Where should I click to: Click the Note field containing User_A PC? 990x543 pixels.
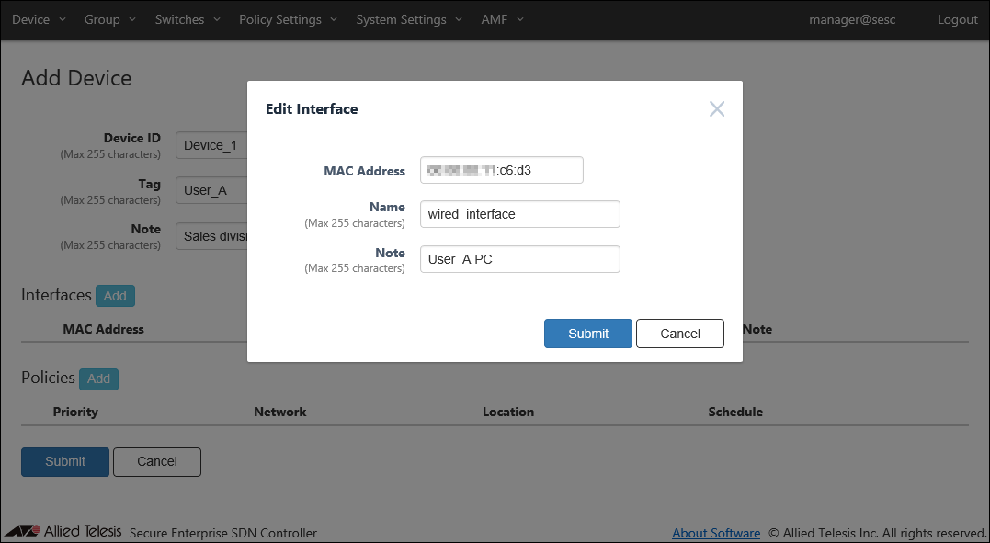click(x=519, y=259)
